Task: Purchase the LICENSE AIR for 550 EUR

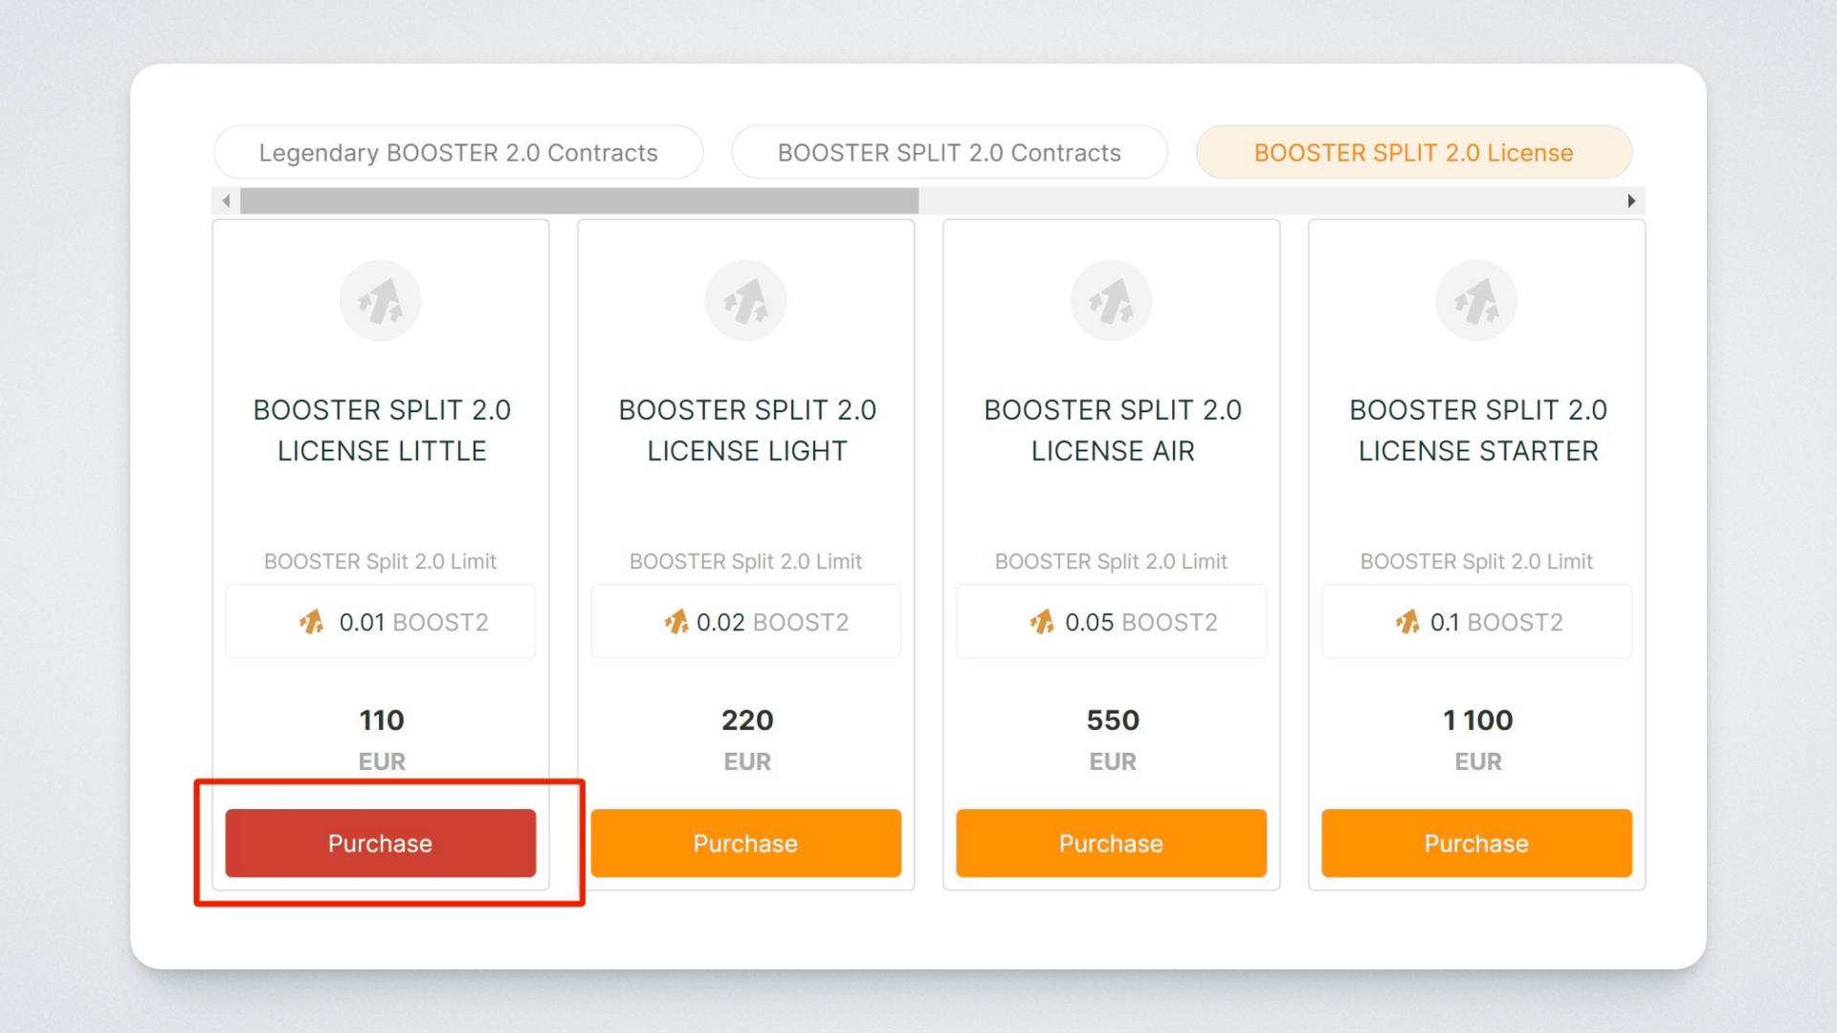Action: coord(1112,844)
